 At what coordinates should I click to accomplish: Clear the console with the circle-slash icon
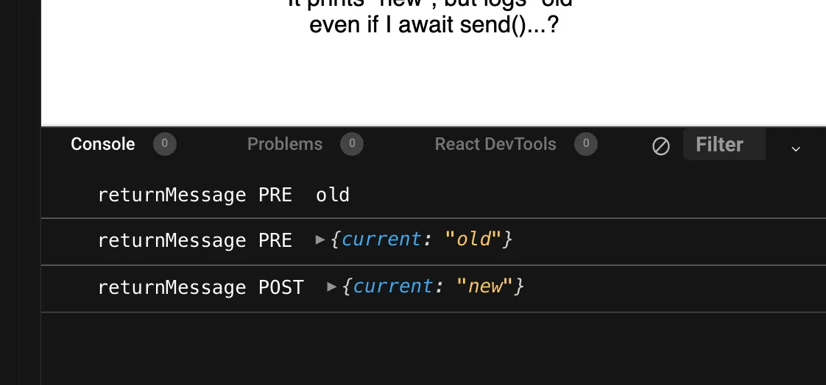pos(660,146)
